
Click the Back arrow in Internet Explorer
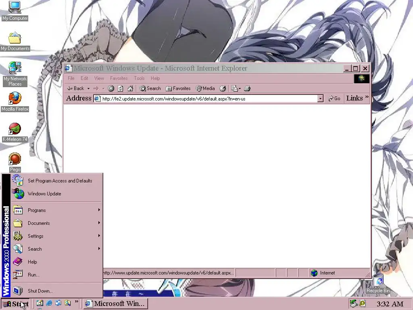point(75,88)
